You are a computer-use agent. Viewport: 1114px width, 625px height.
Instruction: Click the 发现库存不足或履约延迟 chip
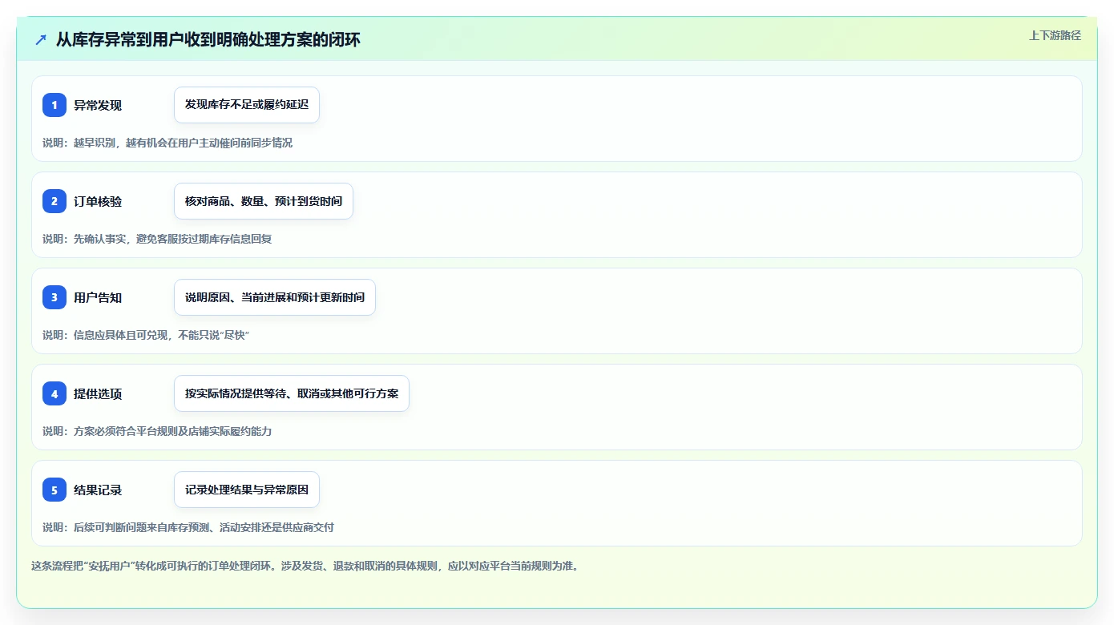(247, 105)
